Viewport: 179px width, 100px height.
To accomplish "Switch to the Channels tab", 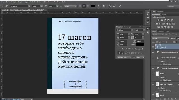I will [x=161, y=31].
